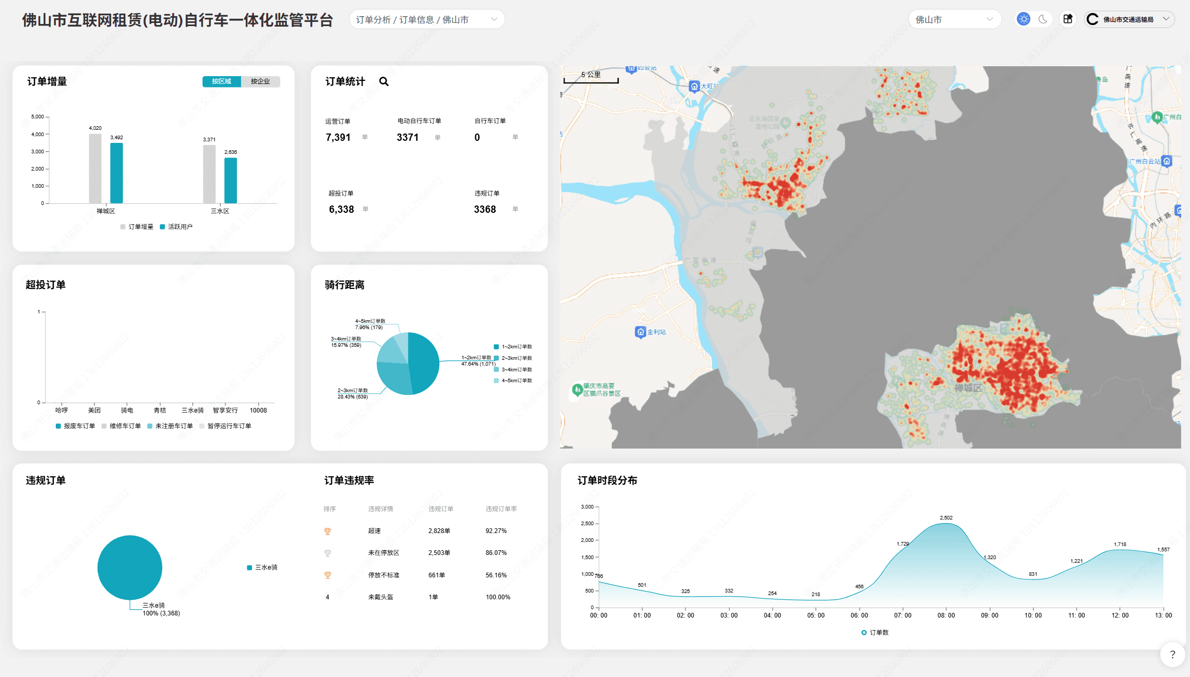
Task: Toggle 4~5km订单数 pie legend entry
Action: coord(513,381)
